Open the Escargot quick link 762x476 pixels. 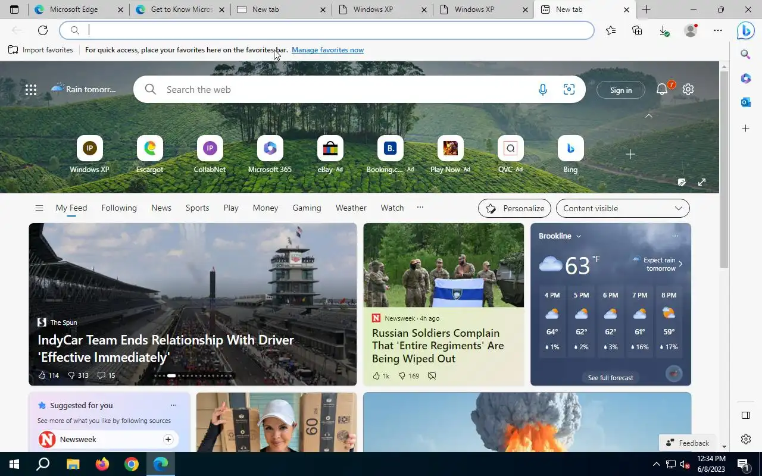(x=150, y=155)
